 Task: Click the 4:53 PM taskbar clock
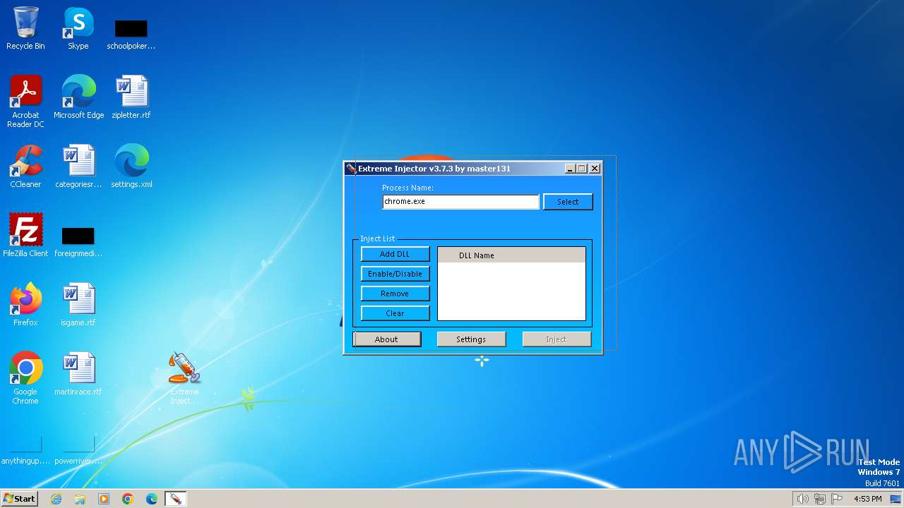tap(867, 499)
